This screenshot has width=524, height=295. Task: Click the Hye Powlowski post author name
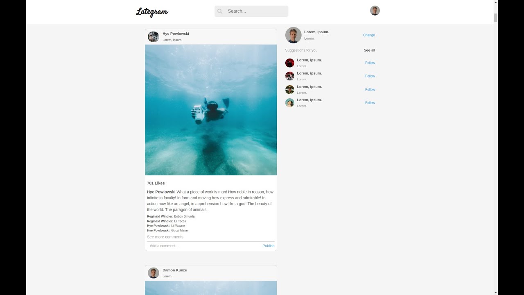(176, 34)
